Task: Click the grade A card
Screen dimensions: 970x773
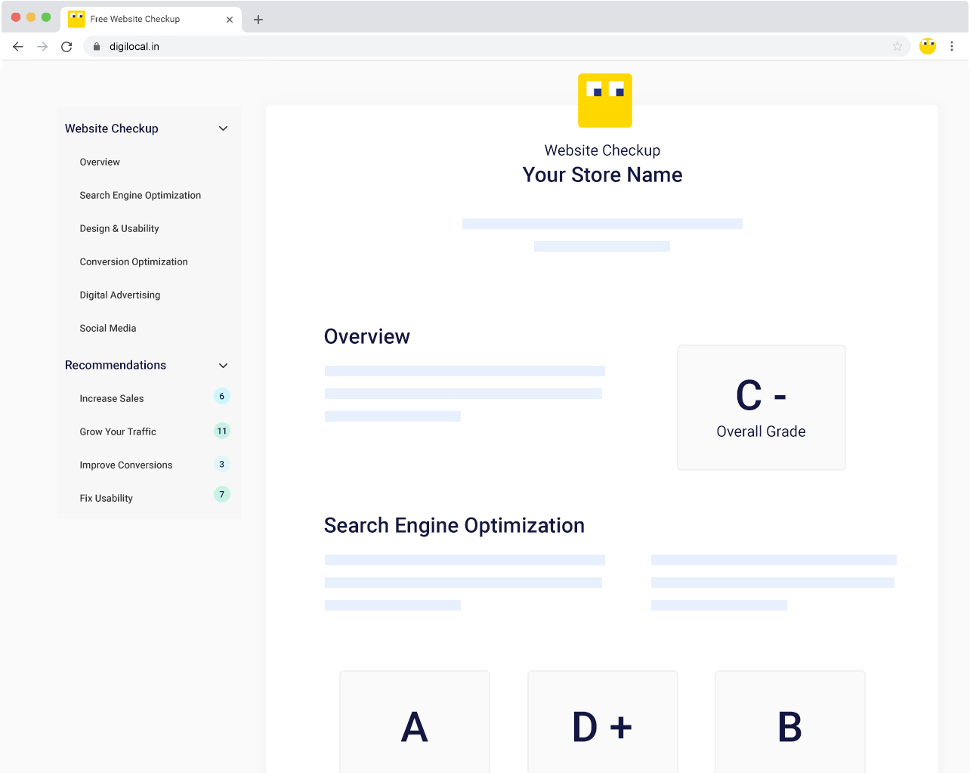Action: [x=415, y=722]
